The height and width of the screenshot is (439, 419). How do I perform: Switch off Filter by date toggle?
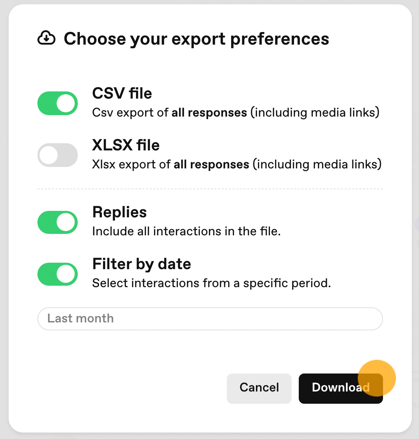click(x=58, y=274)
